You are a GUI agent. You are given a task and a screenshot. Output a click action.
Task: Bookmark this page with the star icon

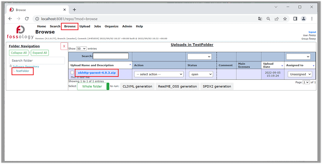click(285, 19)
